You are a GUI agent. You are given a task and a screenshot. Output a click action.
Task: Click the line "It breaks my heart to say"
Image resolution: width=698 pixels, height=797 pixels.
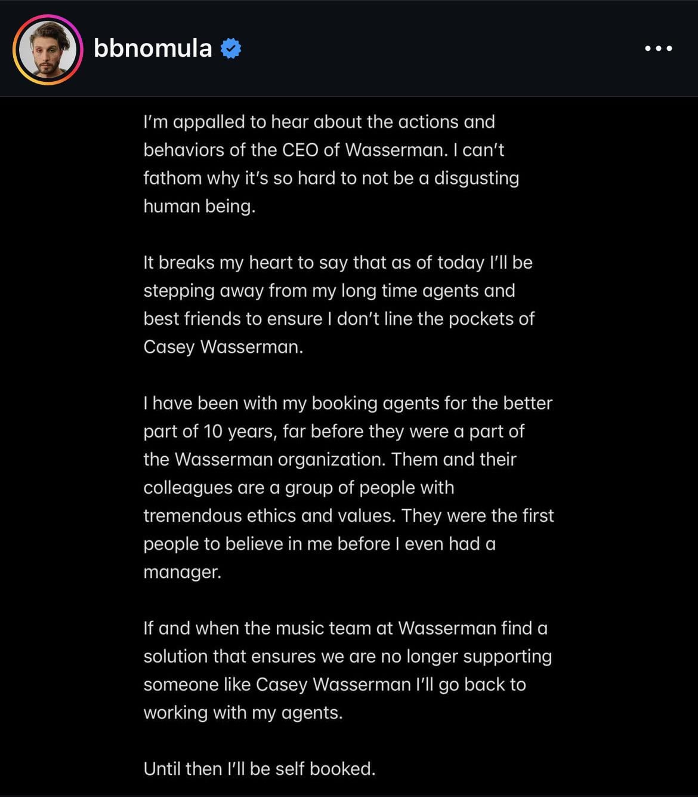(x=337, y=263)
